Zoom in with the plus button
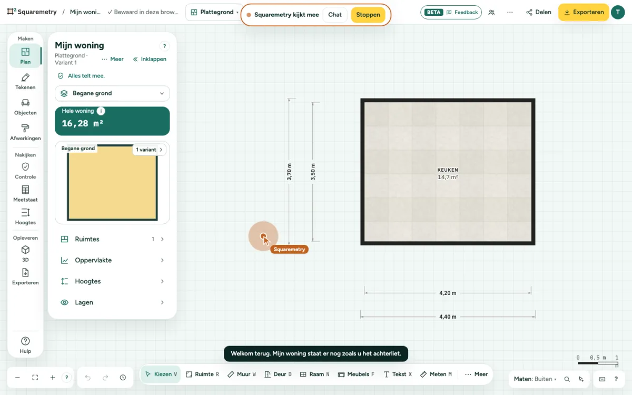This screenshot has width=632, height=395. [53, 378]
